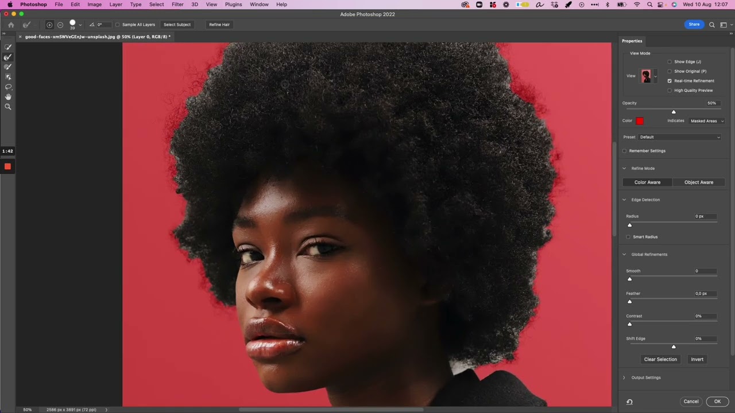Disable Real-time Refinement checkbox
735x413 pixels.
pos(670,81)
